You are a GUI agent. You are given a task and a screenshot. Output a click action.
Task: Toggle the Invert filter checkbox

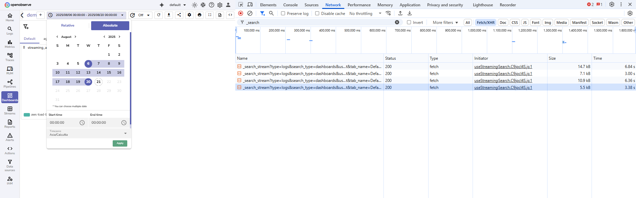tap(409, 23)
